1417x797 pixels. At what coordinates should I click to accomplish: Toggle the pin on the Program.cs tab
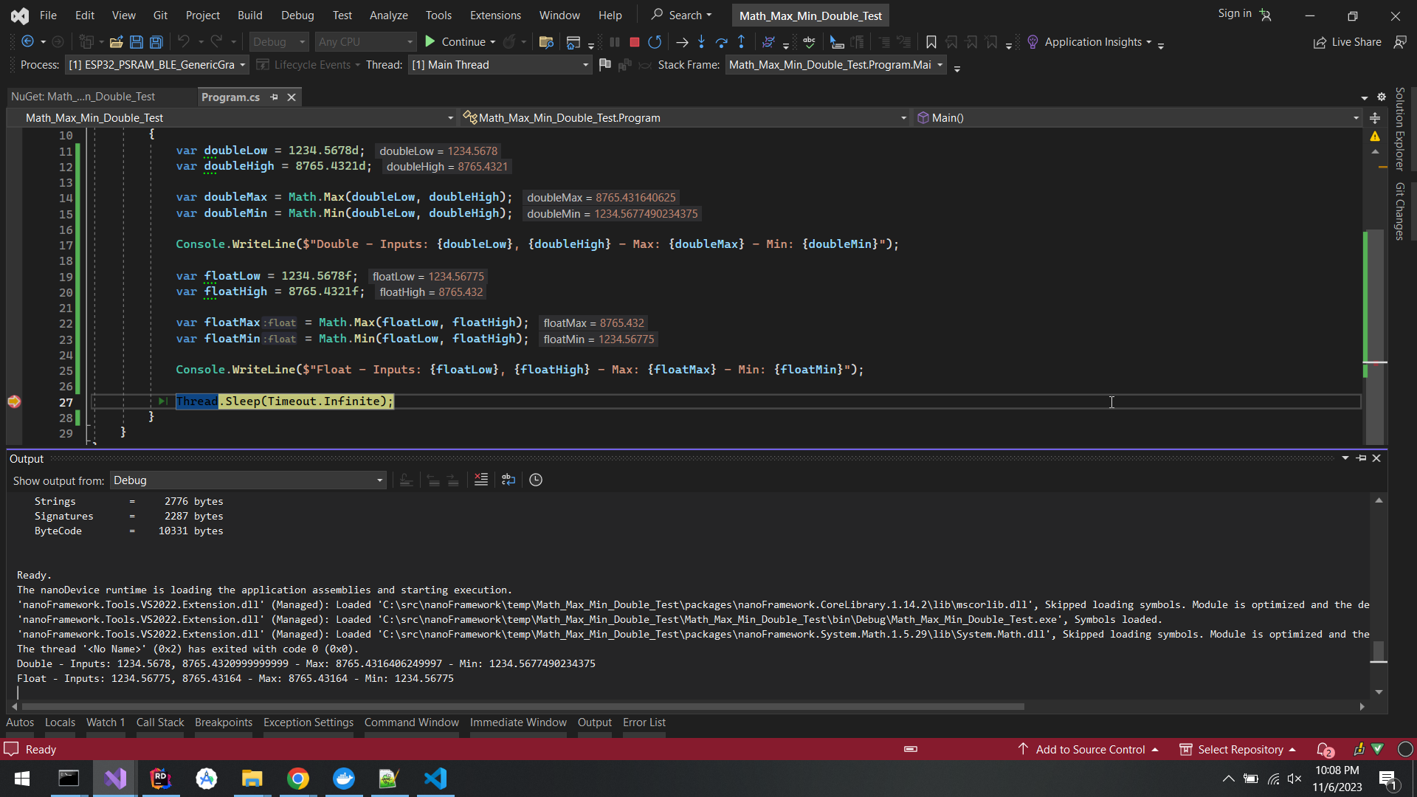[x=274, y=97]
